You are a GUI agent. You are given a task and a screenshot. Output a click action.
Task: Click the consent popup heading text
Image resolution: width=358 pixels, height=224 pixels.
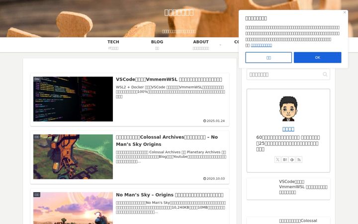[256, 18]
